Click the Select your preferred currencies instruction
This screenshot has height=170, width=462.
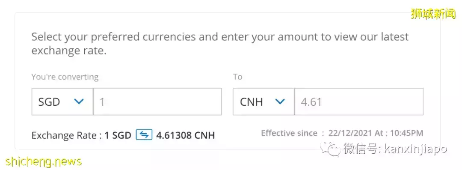(220, 44)
